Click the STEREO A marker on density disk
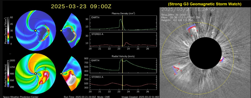251x98 pixels. (46, 25)
